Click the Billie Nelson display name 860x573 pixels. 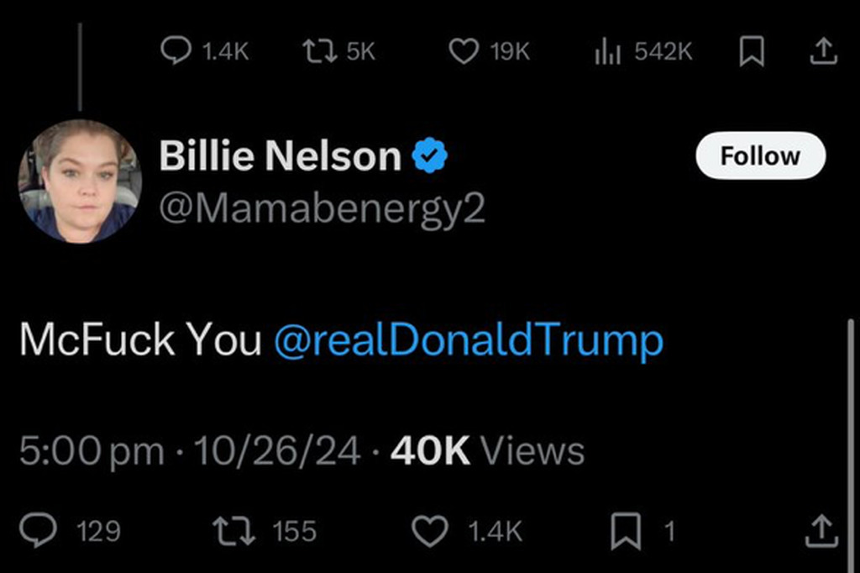click(280, 156)
